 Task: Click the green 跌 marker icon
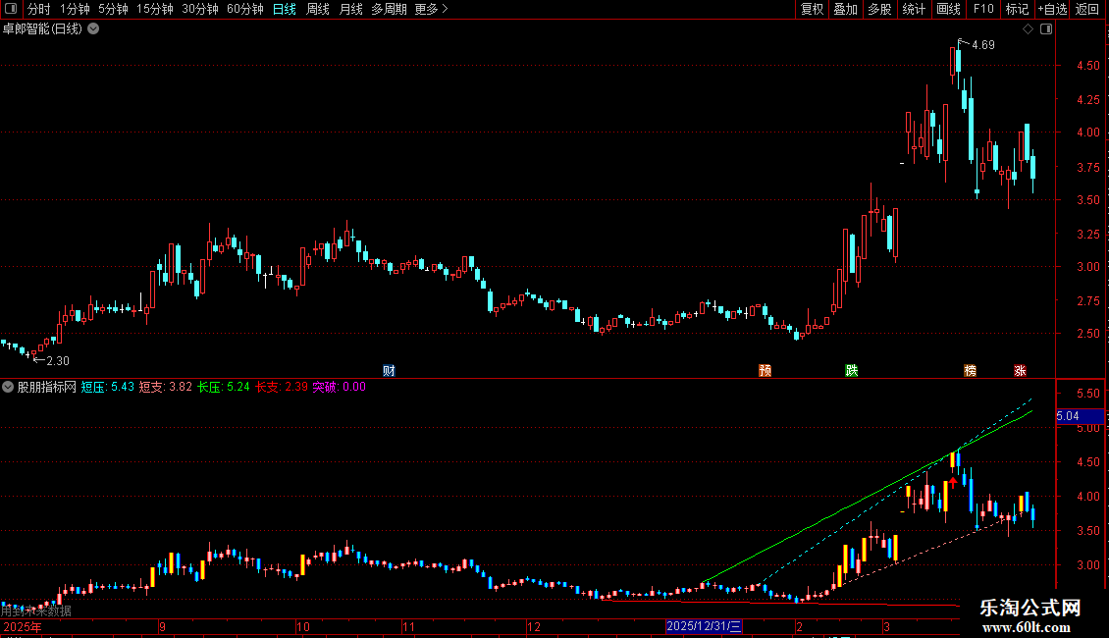click(x=852, y=371)
